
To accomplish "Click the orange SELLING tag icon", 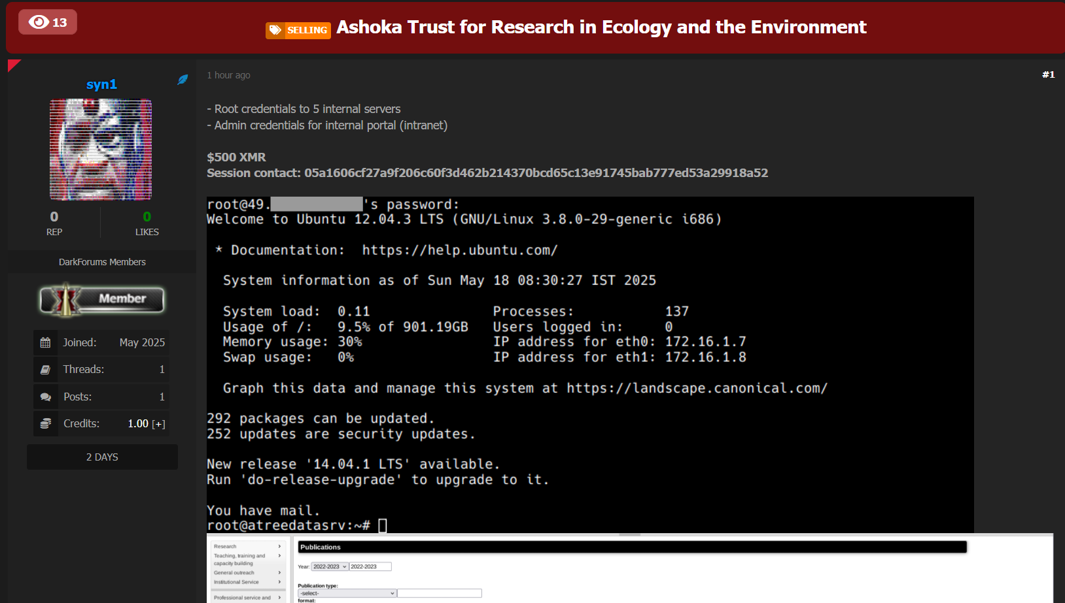I will coord(275,30).
